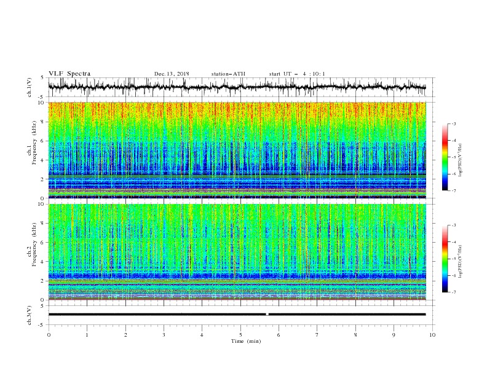Viewport: 487px width, 376px height.
Task: Click the "ch.3(V)" axis label
Action: point(30,315)
